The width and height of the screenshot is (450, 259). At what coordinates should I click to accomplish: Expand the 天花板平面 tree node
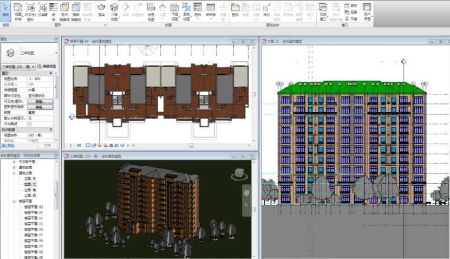(14, 161)
